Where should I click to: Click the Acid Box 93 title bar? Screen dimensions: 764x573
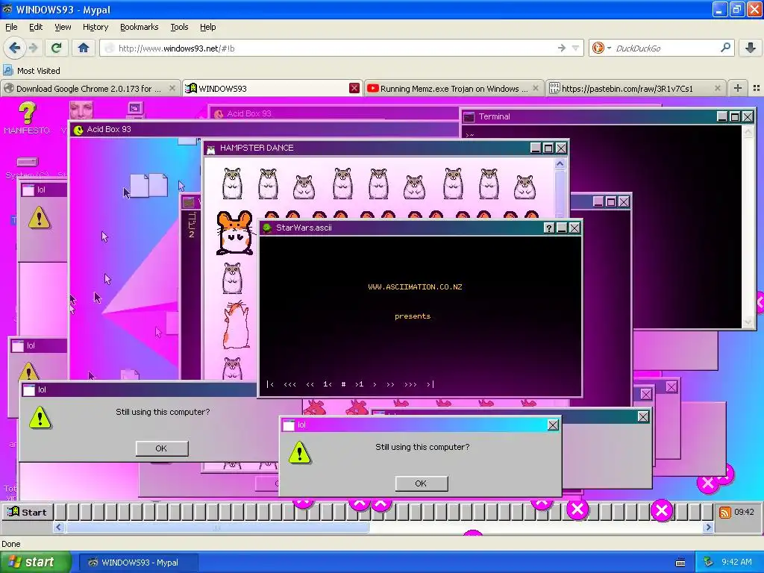tap(263, 129)
